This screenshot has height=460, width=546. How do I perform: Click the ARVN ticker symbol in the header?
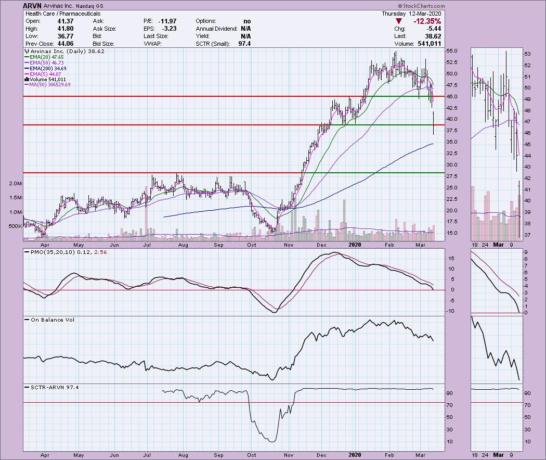(32, 6)
